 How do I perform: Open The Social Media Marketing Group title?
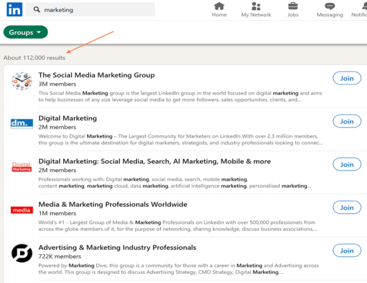coord(96,75)
